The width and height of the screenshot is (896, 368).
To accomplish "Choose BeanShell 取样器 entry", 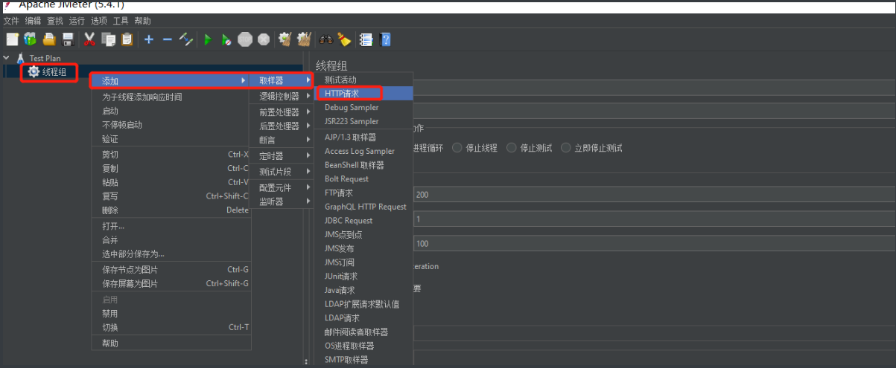I will click(364, 165).
